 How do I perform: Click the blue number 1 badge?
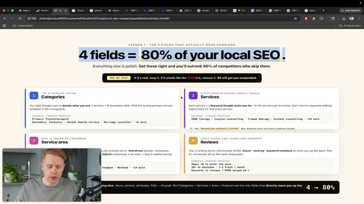34,95
